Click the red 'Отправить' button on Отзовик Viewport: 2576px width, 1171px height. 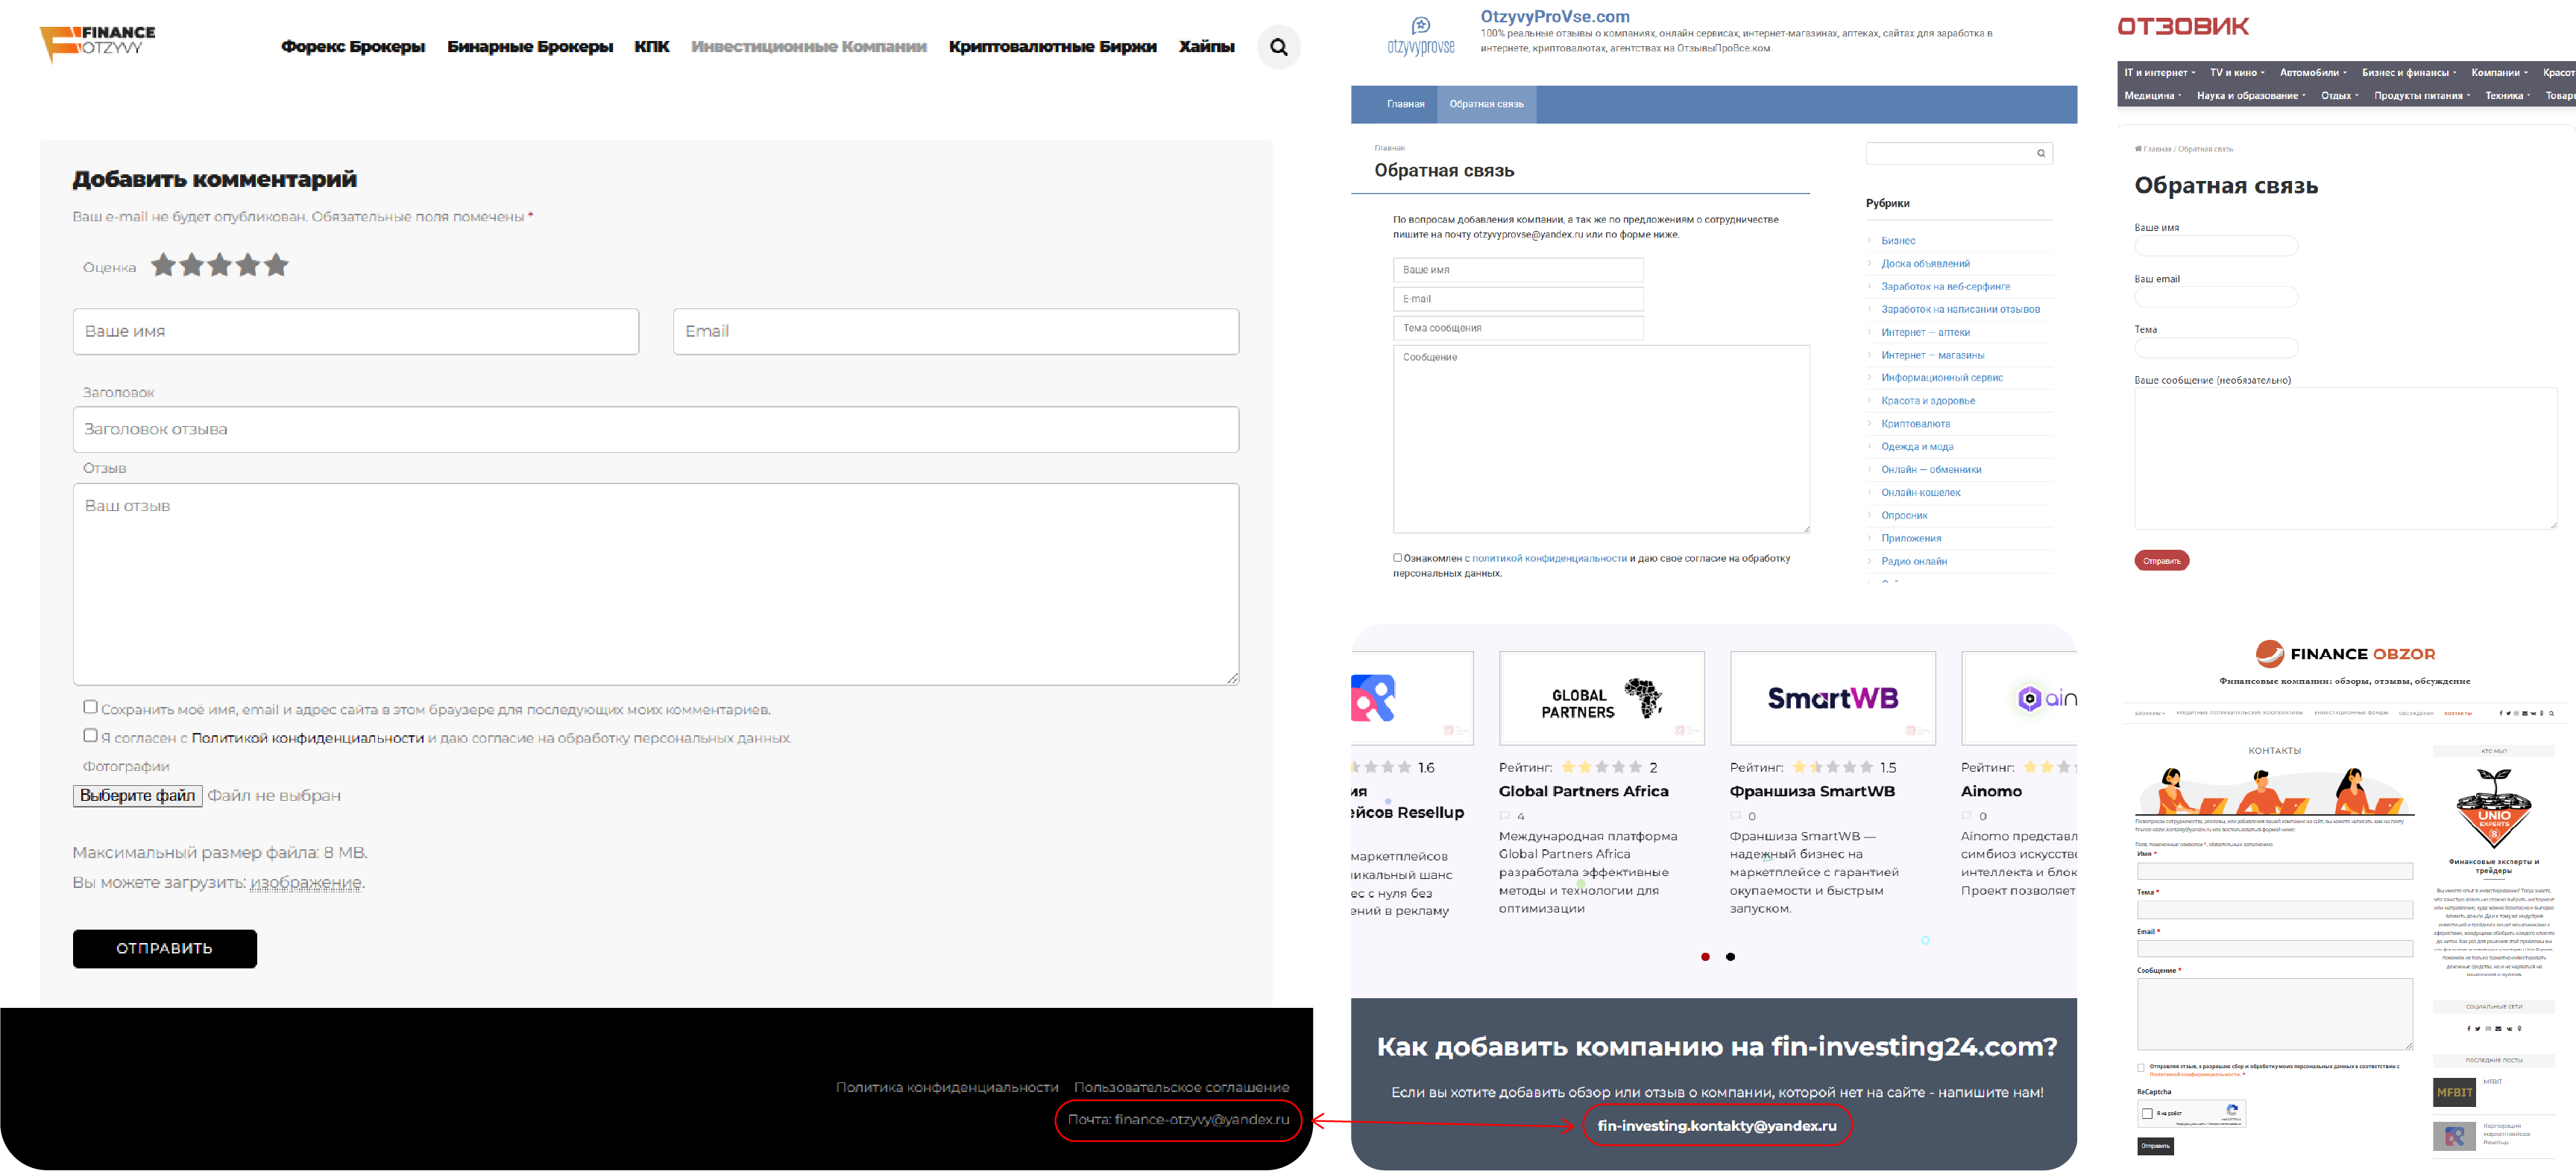[2161, 560]
